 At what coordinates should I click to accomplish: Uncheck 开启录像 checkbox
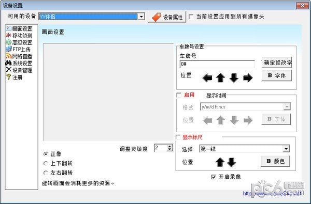pyautogui.click(x=214, y=177)
